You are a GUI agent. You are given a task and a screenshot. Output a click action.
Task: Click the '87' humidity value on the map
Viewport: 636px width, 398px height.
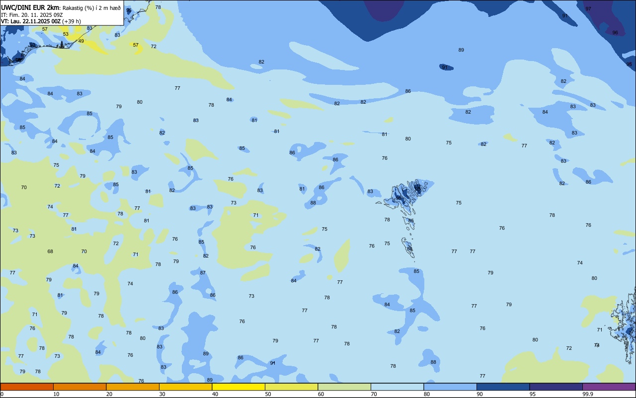203,273
